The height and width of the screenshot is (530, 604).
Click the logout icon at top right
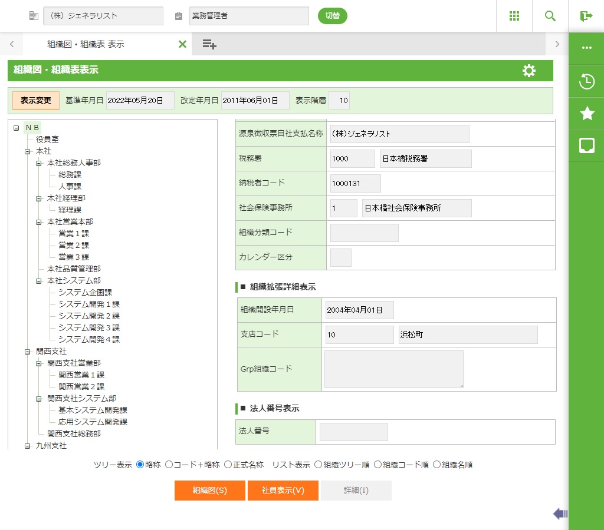(586, 16)
